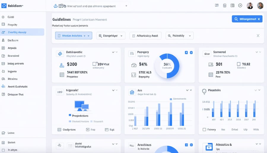Viewport: 267px width, 153px height.
Task: Click the second blue square in Peovgery card
Action: [191, 53]
